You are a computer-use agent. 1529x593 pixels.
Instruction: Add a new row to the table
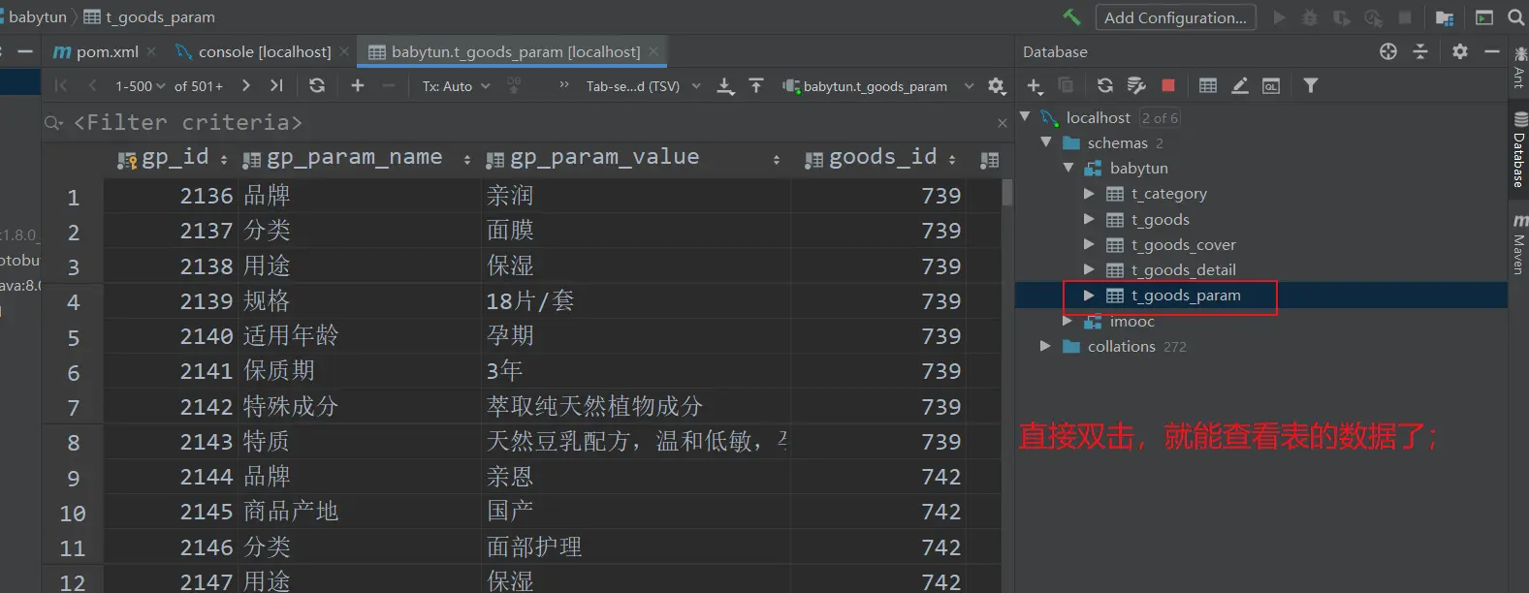coord(357,86)
